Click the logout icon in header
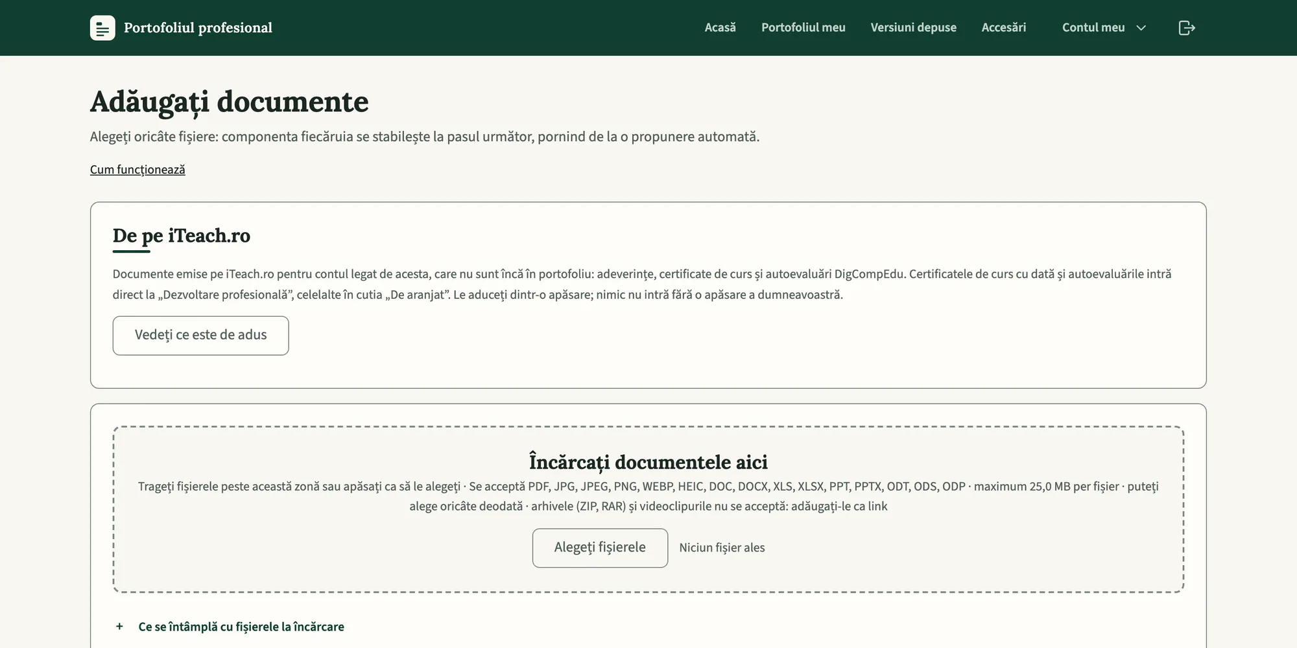 [x=1186, y=28]
